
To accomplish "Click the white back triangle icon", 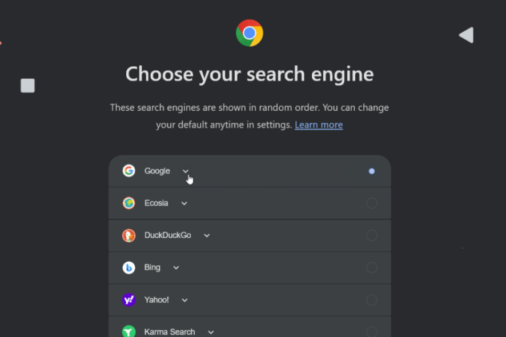I will pyautogui.click(x=466, y=35).
